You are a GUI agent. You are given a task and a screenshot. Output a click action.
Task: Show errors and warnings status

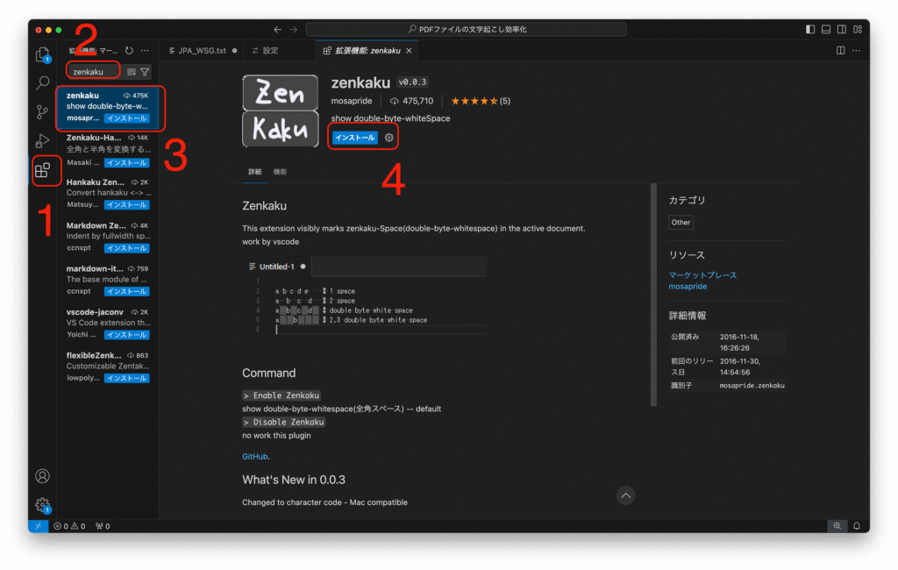[69, 526]
